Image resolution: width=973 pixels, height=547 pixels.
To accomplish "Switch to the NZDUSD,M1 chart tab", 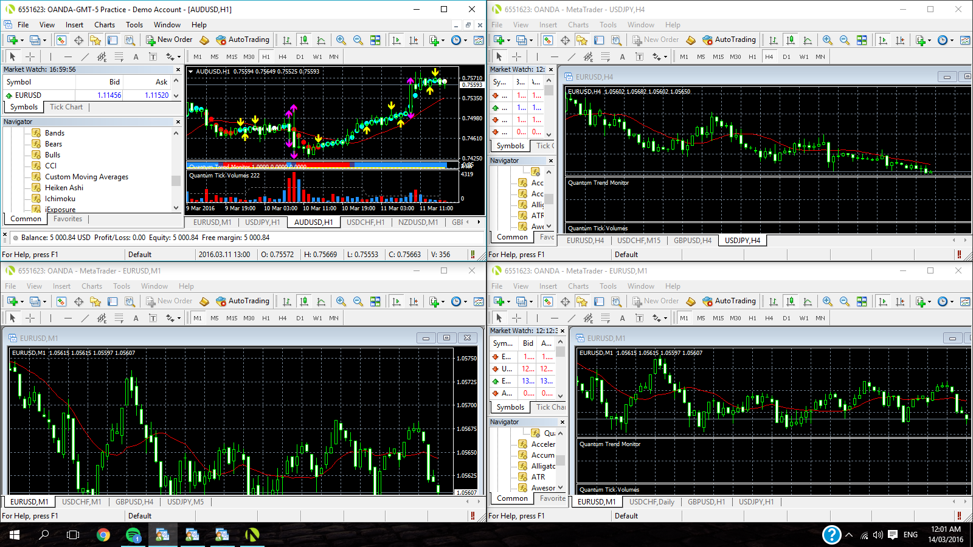I will coord(418,222).
